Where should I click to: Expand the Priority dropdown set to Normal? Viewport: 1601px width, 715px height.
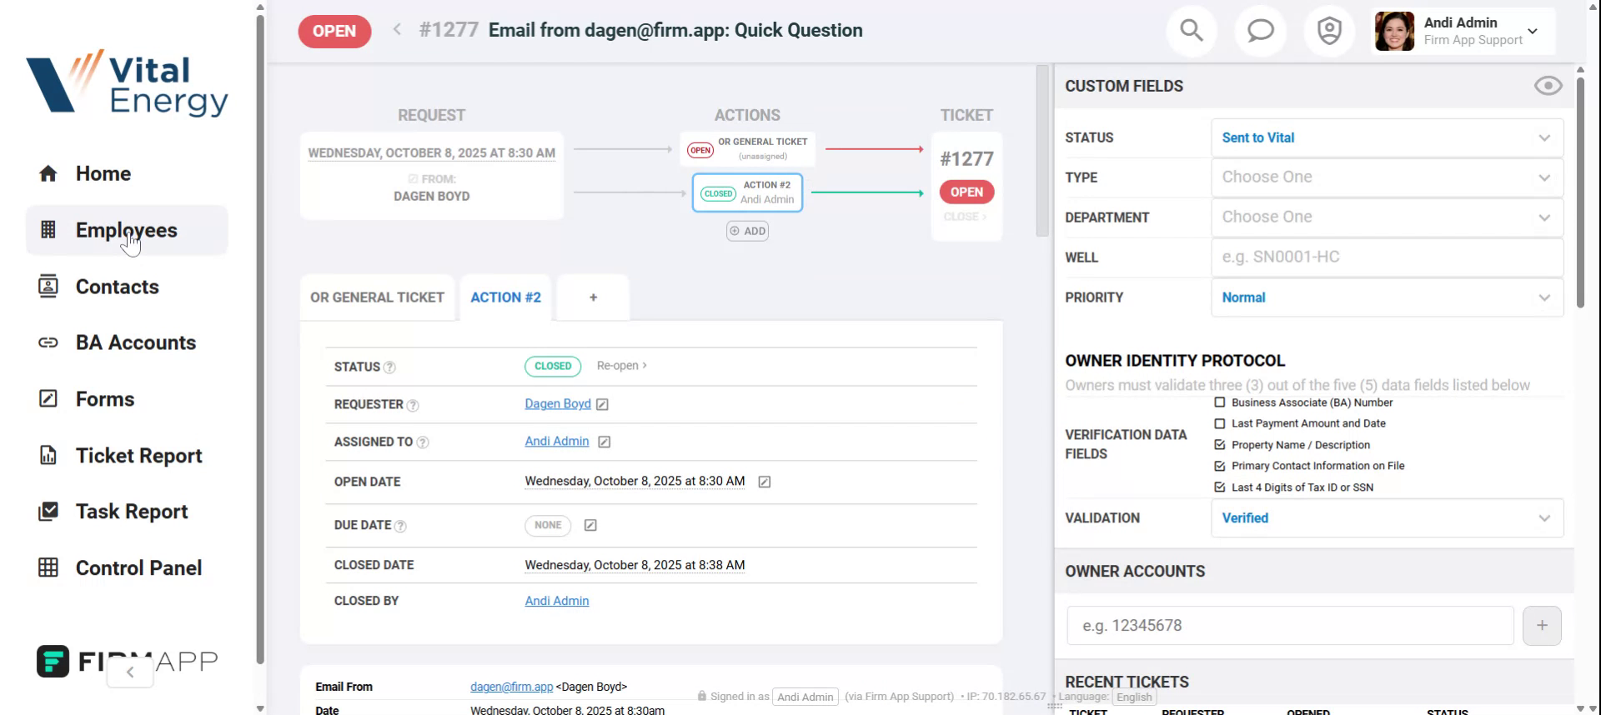(x=1386, y=298)
